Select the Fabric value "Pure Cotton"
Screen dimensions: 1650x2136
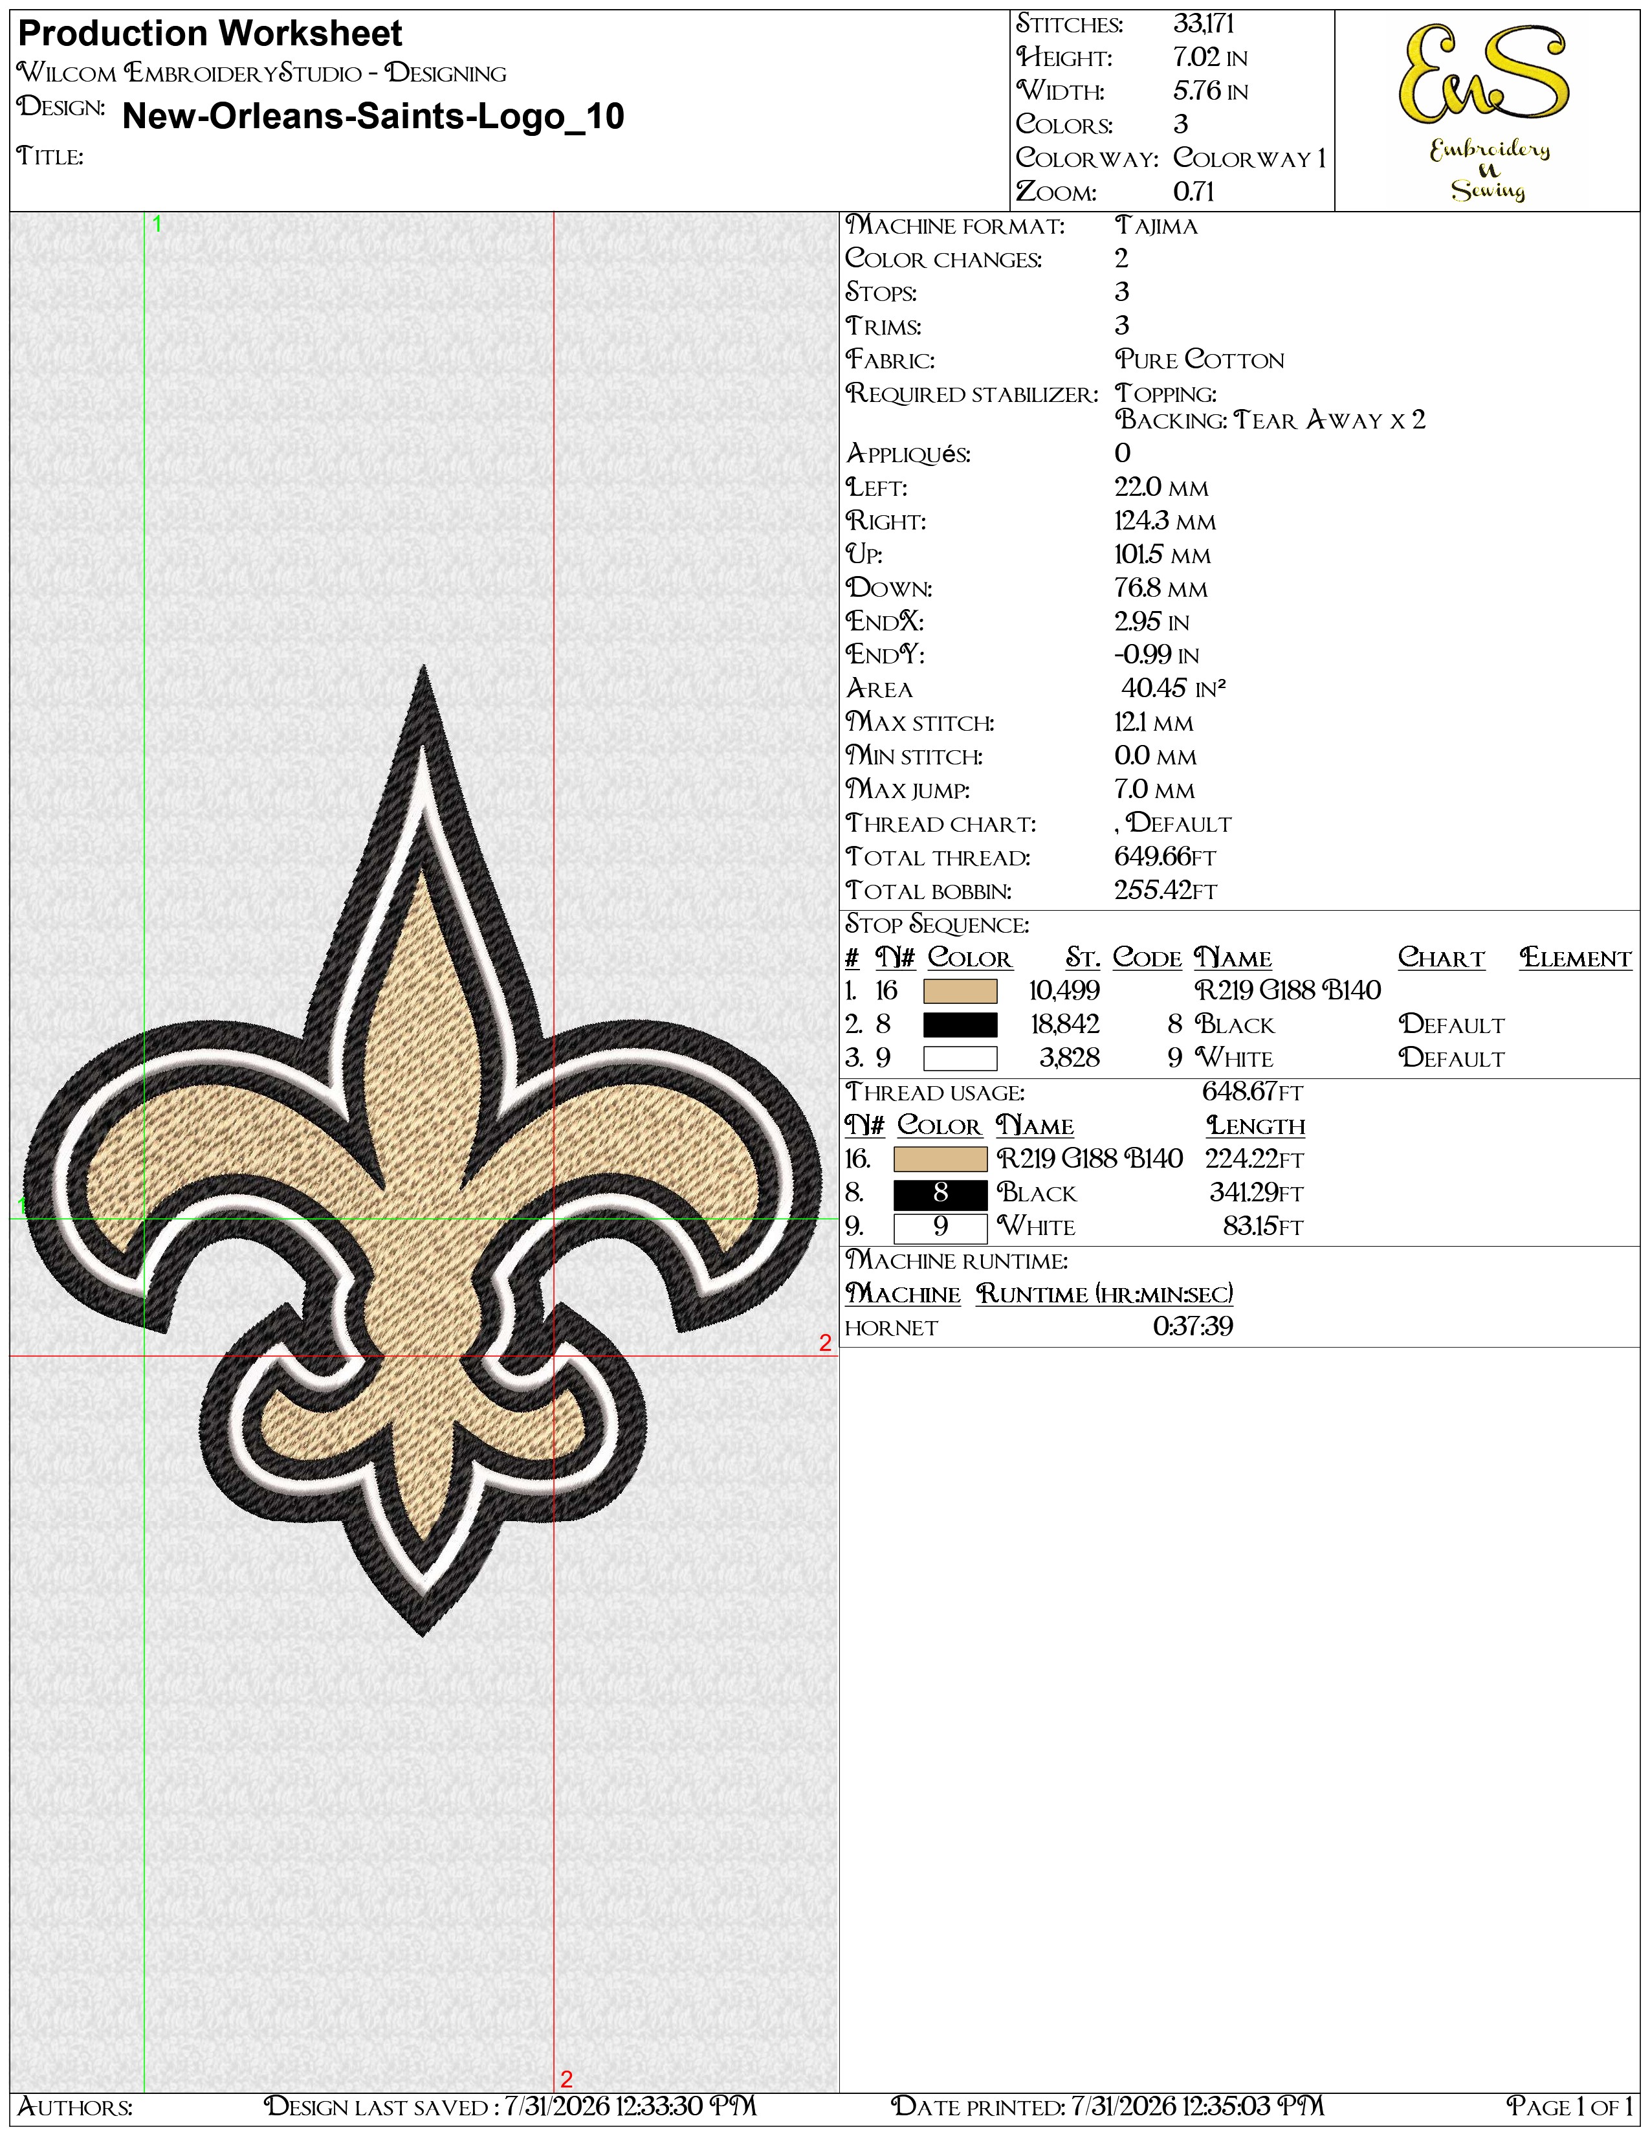(x=1200, y=360)
